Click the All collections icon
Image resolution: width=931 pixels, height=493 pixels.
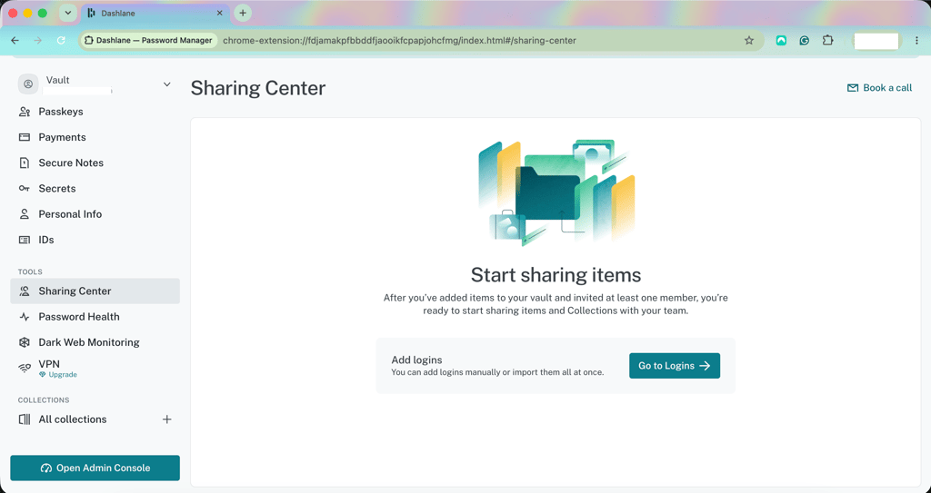coord(25,419)
